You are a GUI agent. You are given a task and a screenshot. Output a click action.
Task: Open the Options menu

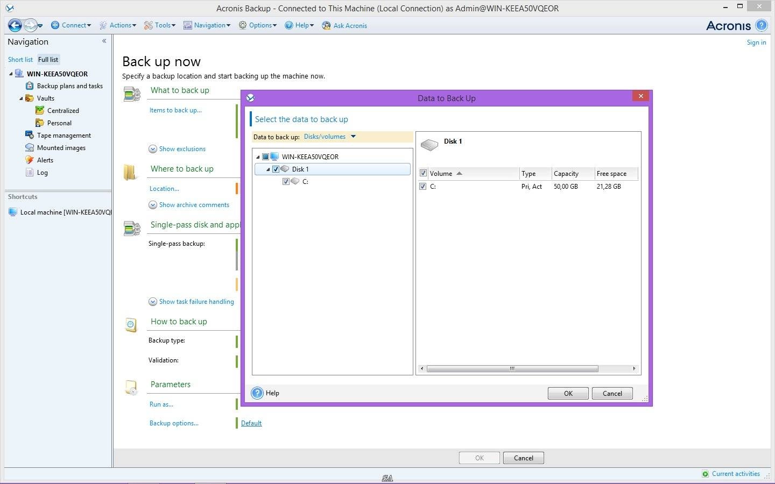coord(258,25)
